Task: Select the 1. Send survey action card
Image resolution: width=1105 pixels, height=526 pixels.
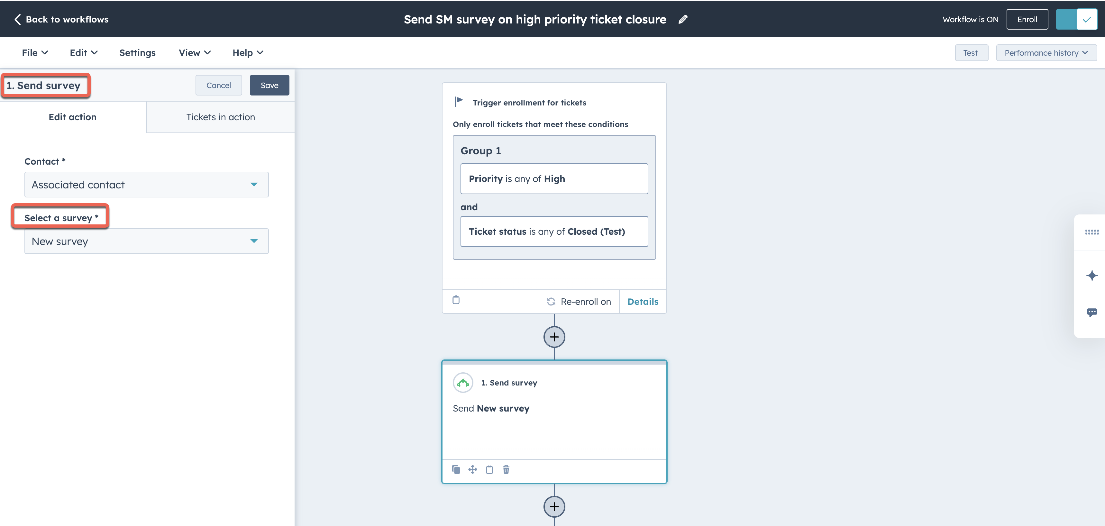Action: pyautogui.click(x=554, y=422)
